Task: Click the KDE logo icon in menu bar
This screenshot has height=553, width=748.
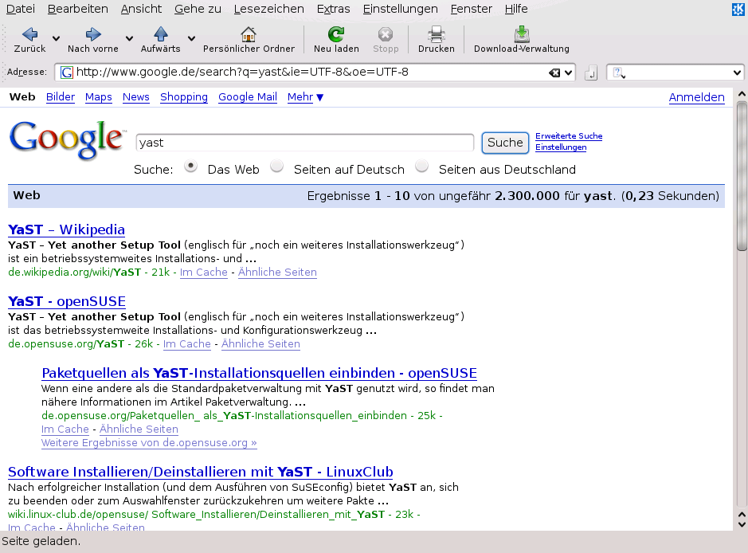Action: (x=738, y=9)
